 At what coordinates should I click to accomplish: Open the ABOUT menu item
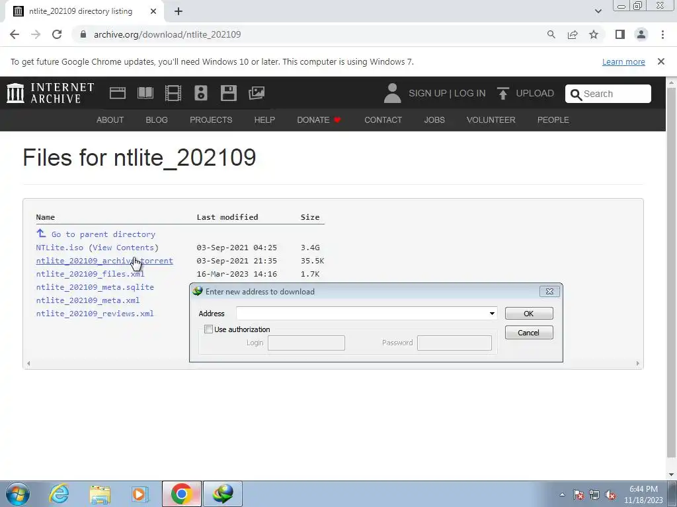(110, 120)
